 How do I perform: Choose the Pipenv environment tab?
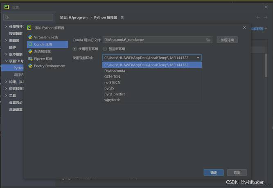coord(47,59)
